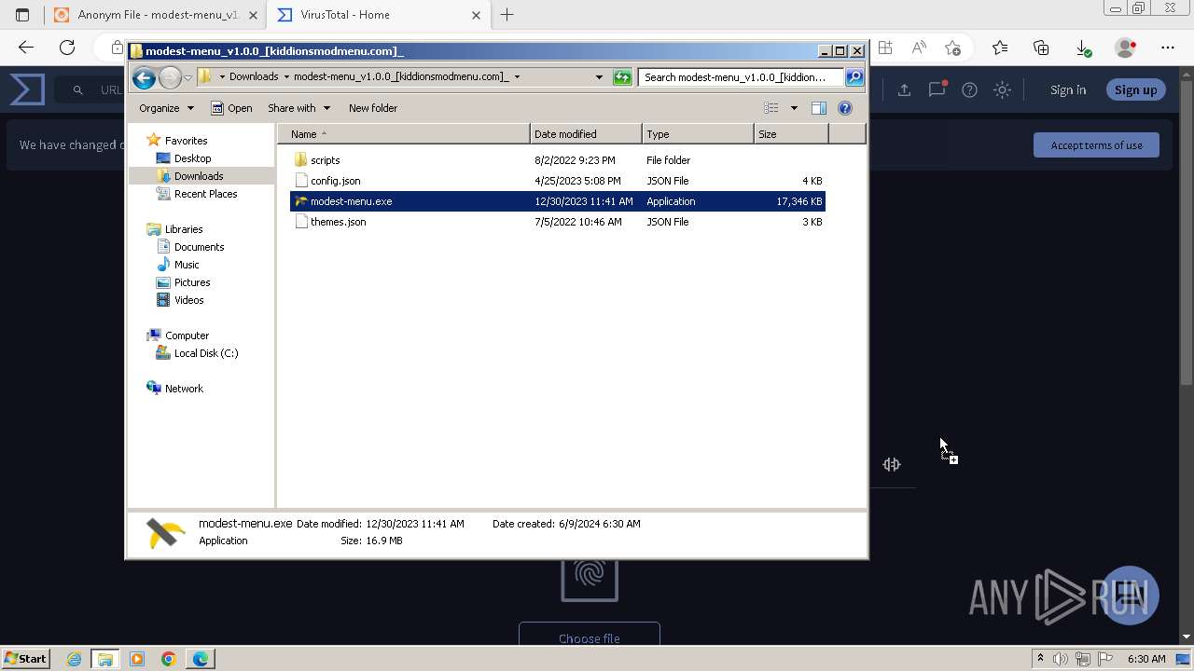Select Computer in navigation pane

pyautogui.click(x=187, y=335)
